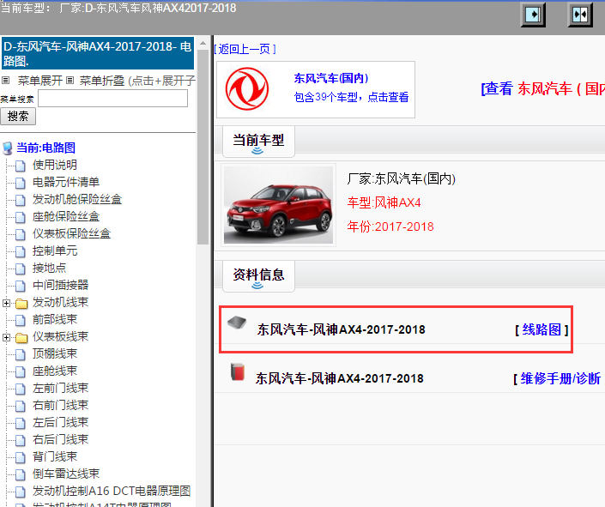605x507 pixels.
Task: Click the folder icon beside 仪表板线束
Action: pyautogui.click(x=21, y=338)
